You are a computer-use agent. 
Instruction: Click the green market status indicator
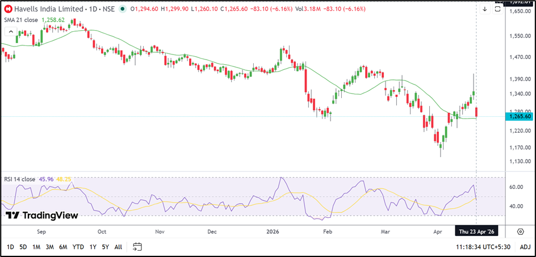(x=123, y=10)
